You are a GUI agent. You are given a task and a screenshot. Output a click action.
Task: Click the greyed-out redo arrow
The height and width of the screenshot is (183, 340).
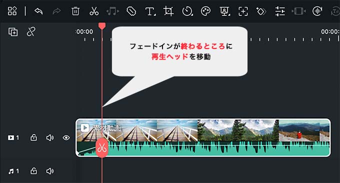point(56,11)
